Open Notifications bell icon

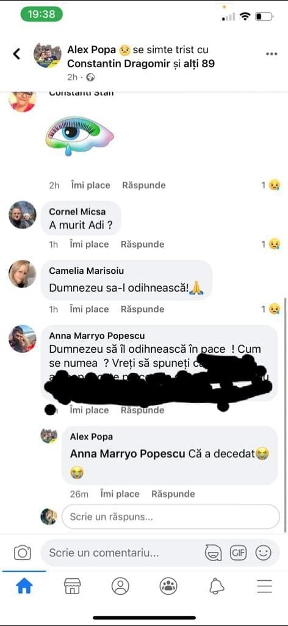(x=217, y=586)
